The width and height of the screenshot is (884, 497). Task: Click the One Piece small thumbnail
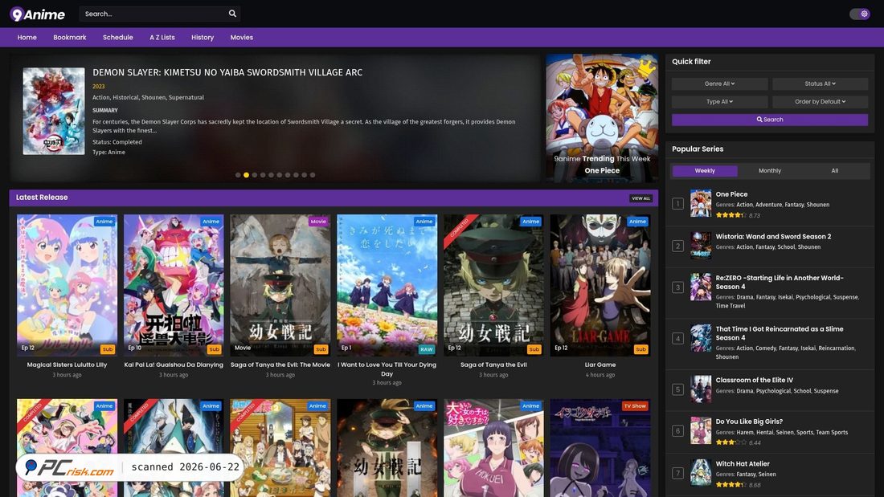[x=701, y=203]
